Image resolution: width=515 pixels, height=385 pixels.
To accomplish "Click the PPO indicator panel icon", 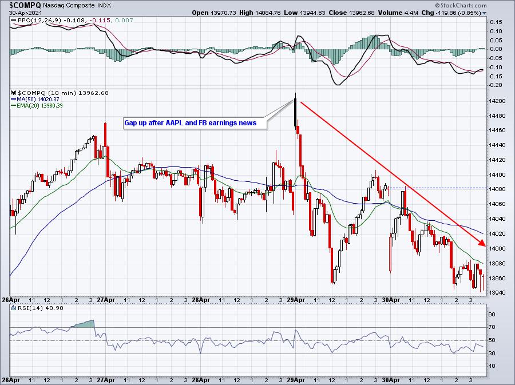I will [x=13, y=21].
